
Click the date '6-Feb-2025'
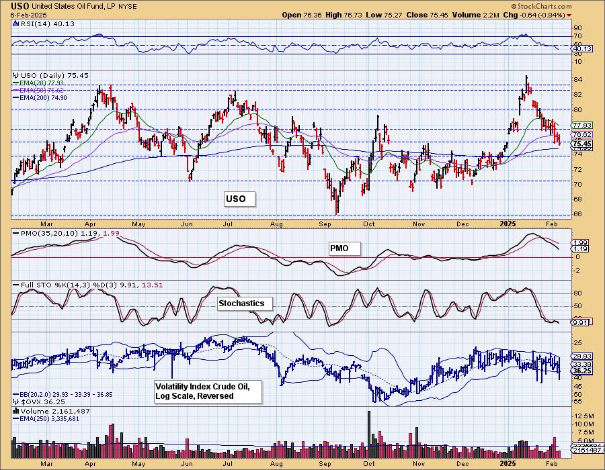28,15
